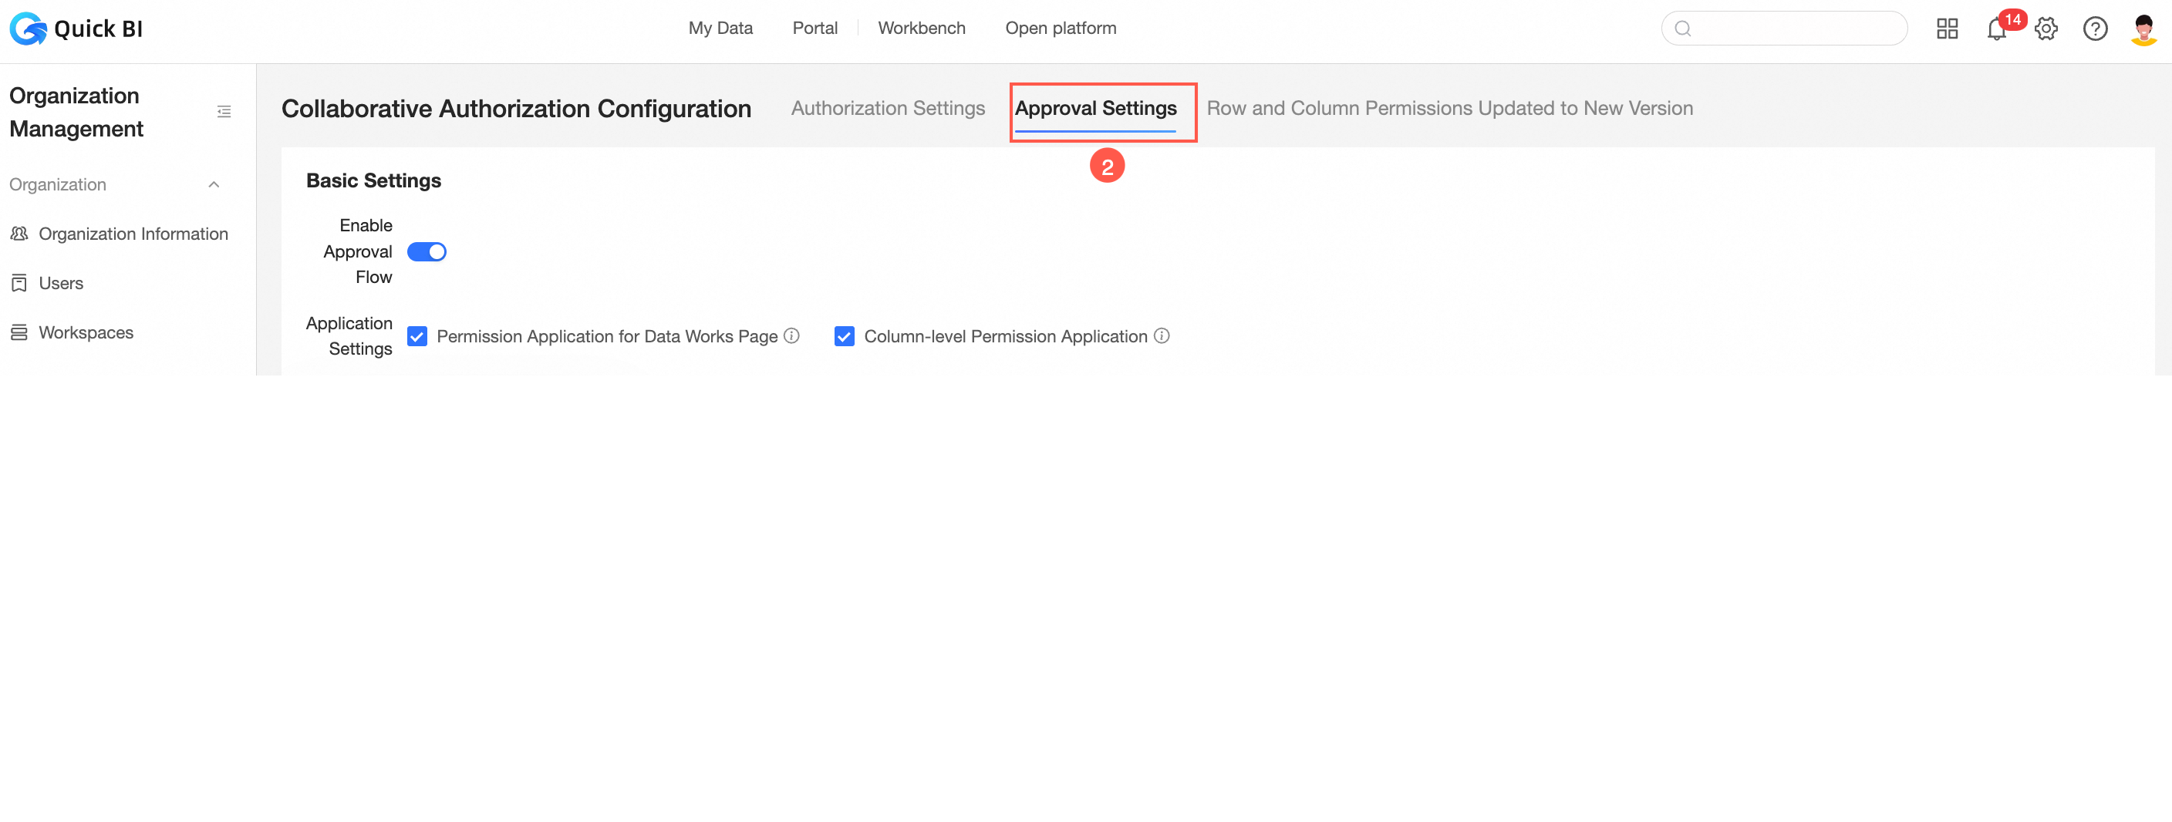Switch to the Authorization Settings tab
The image size is (2172, 822).
[x=887, y=108]
